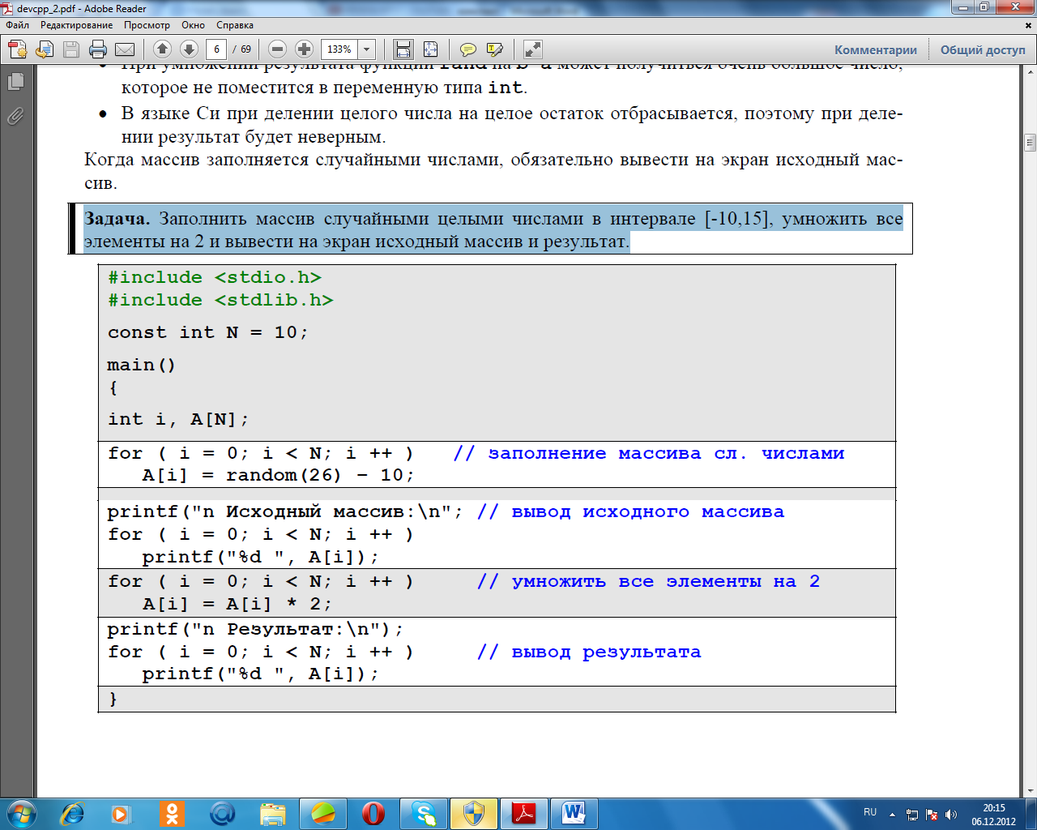
Task: Go to previous page with up arrow
Action: coord(162,49)
